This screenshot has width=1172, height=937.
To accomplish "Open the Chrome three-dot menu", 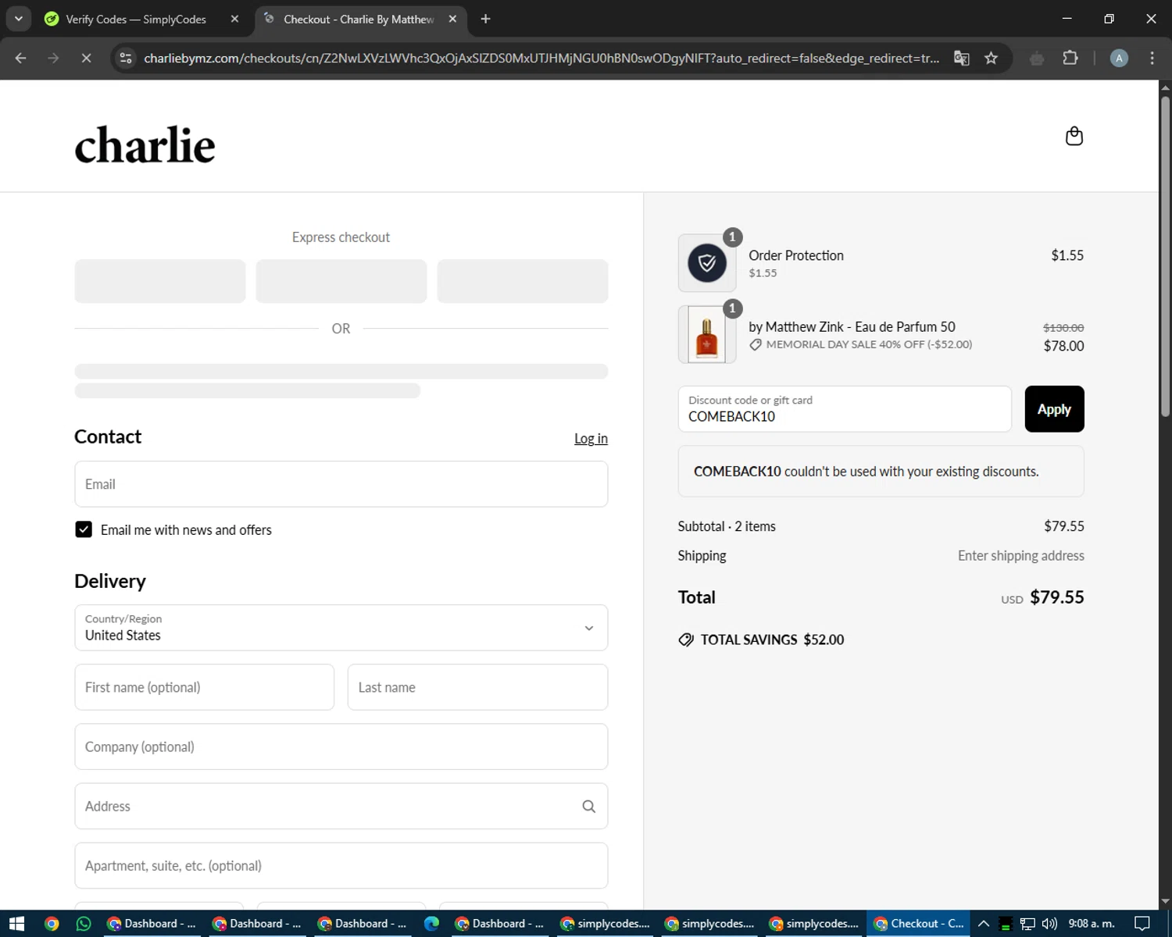I will pos(1152,58).
